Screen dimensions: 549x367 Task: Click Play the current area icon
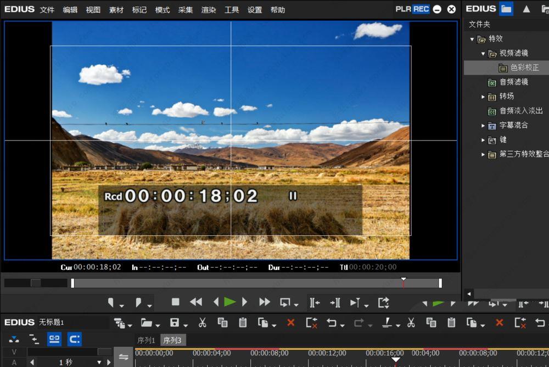pos(355,302)
